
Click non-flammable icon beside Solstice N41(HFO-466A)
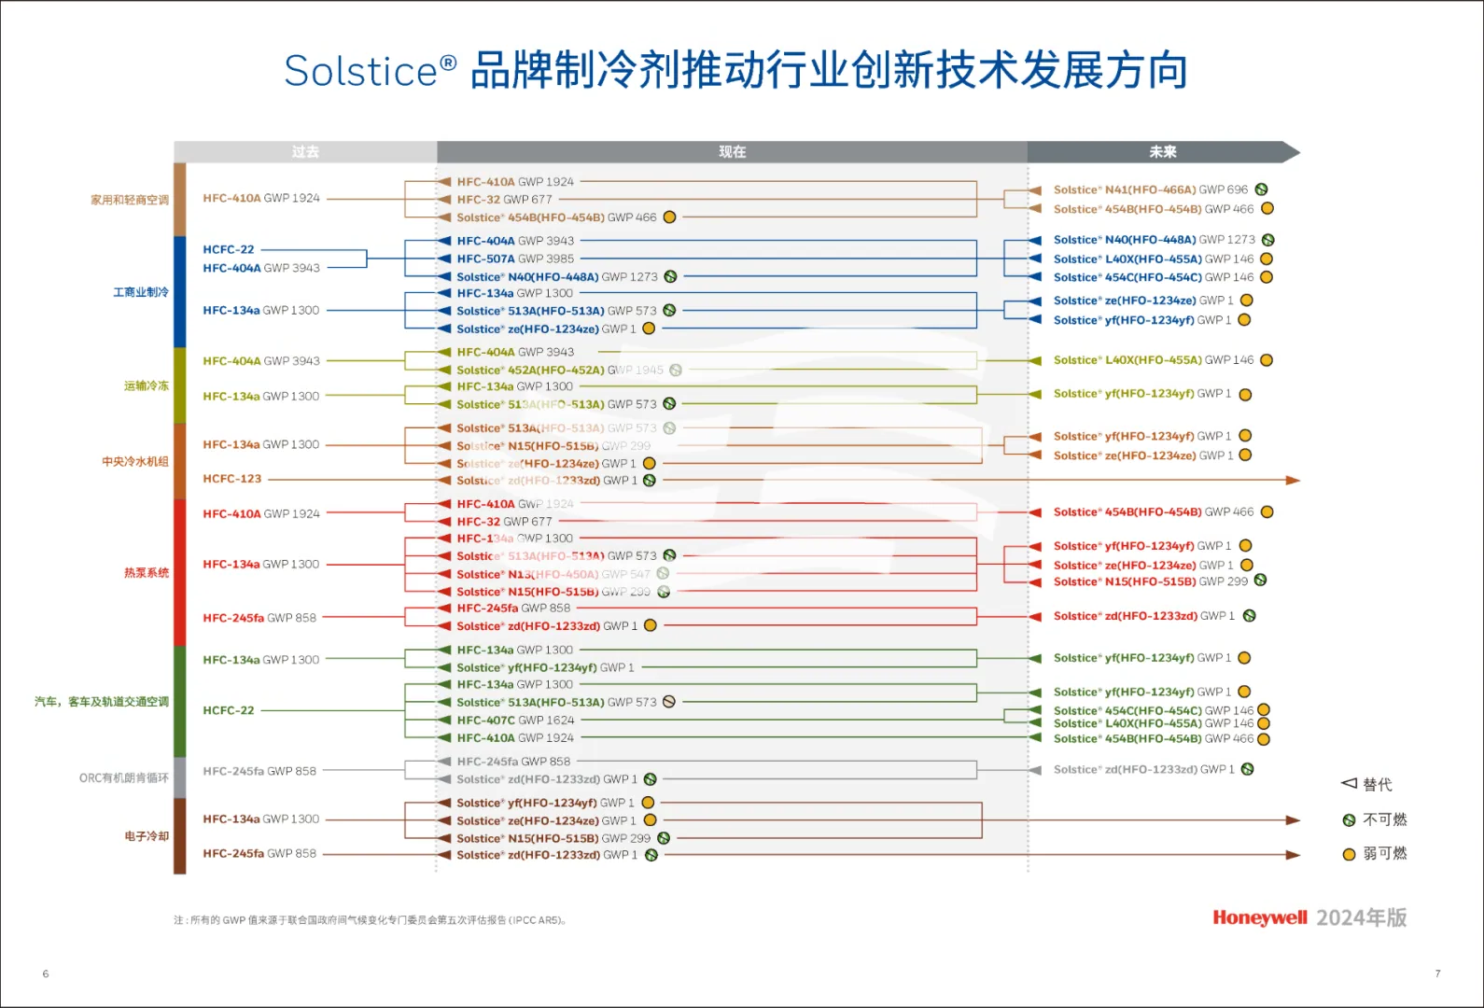click(1261, 189)
